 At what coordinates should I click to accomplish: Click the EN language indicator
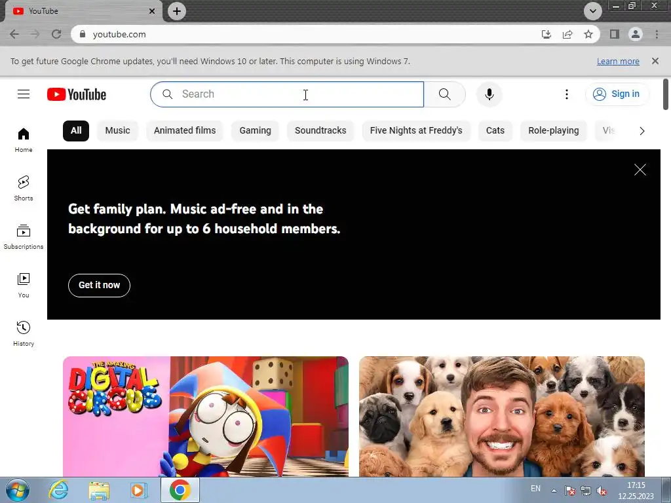535,489
